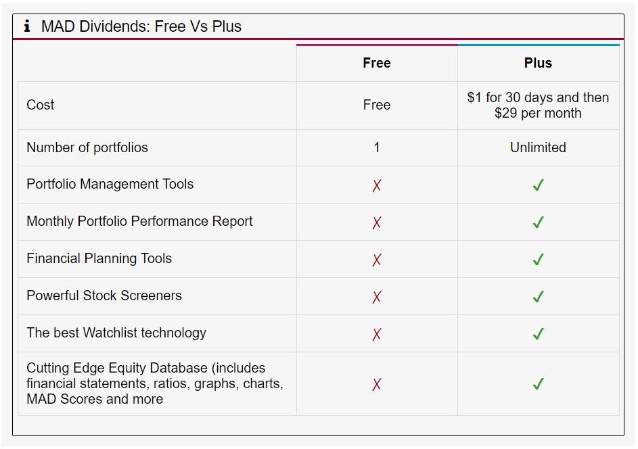
Task: Click green checkmark for Financial Planning Tools
Action: tap(538, 260)
